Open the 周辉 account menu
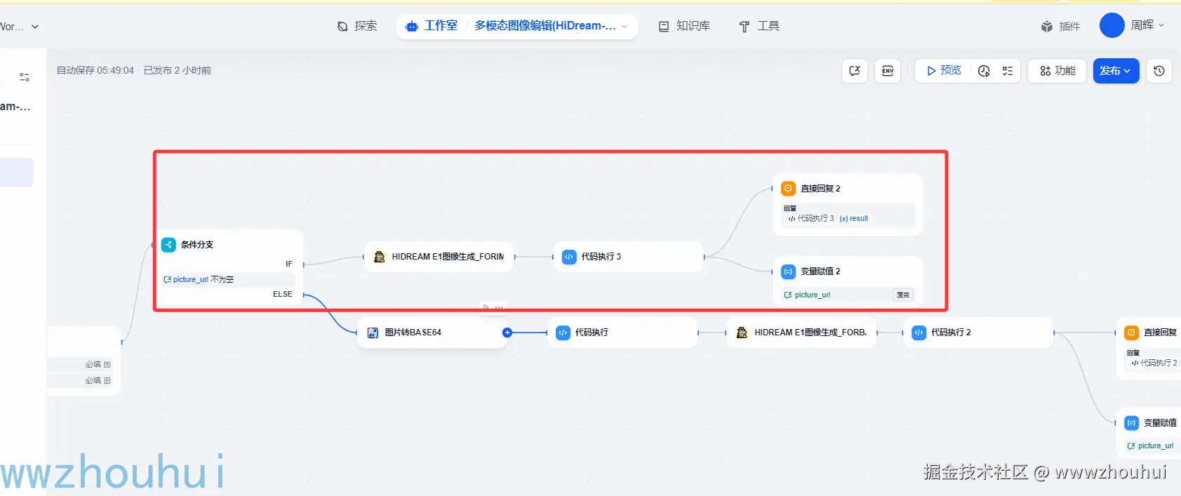Image resolution: width=1181 pixels, height=496 pixels. (1147, 25)
